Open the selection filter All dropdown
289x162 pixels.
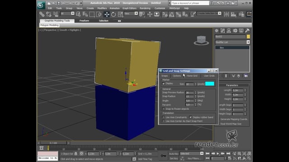(73, 13)
